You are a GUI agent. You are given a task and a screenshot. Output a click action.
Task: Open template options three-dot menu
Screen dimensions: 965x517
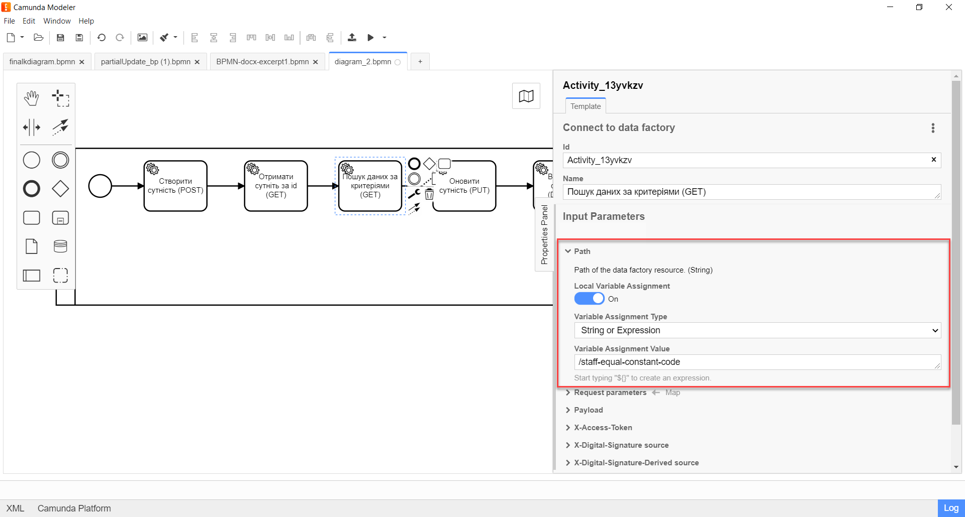[933, 128]
